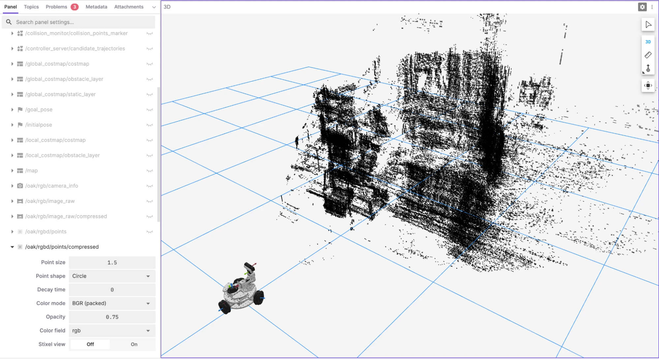659x359 pixels.
Task: Click the recenter camera button
Action: pyautogui.click(x=648, y=86)
